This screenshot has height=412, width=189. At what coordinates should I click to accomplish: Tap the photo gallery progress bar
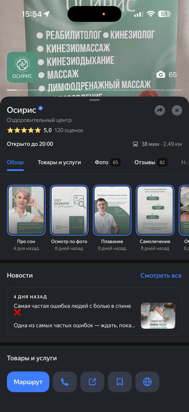point(94,90)
